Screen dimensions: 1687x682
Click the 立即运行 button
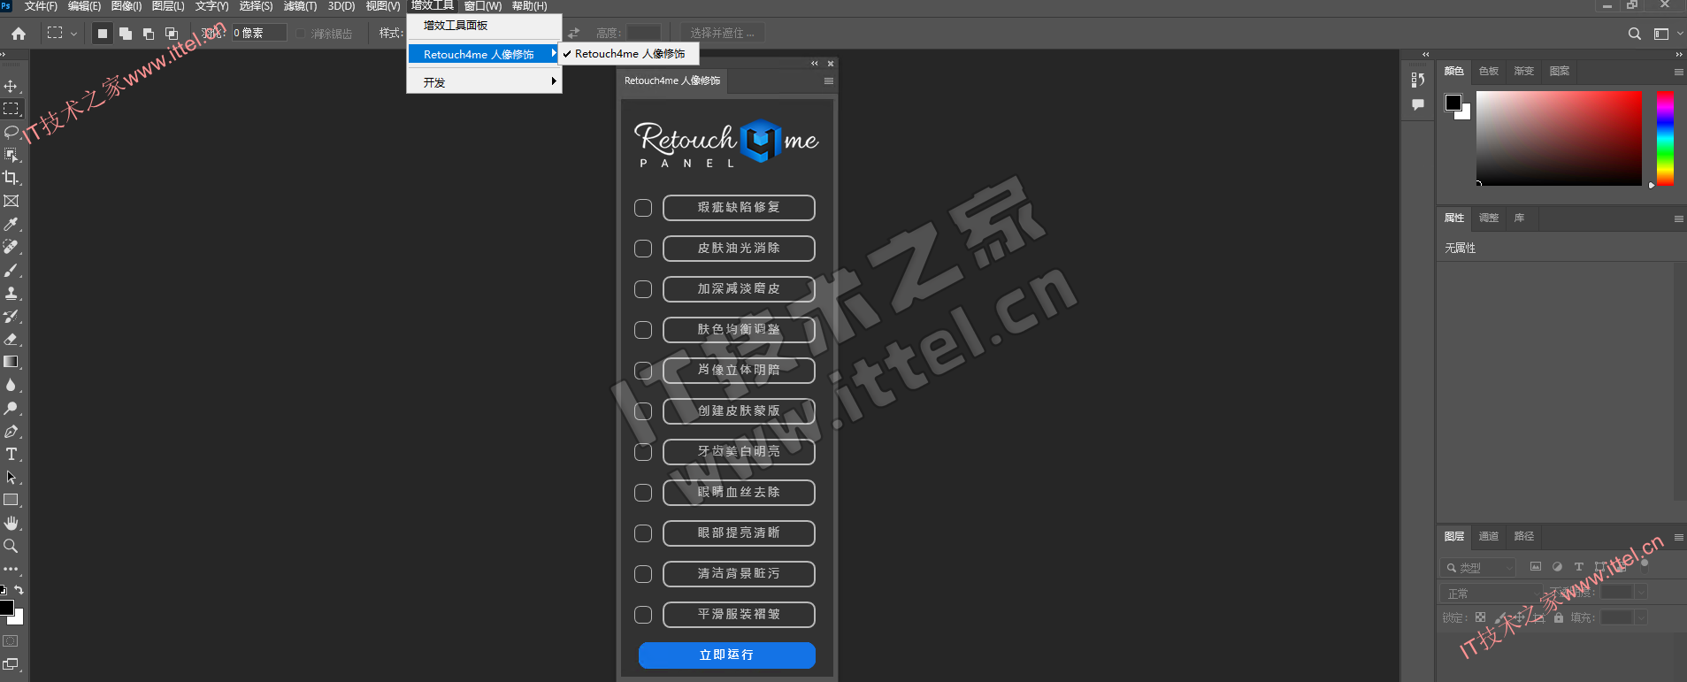(x=727, y=655)
